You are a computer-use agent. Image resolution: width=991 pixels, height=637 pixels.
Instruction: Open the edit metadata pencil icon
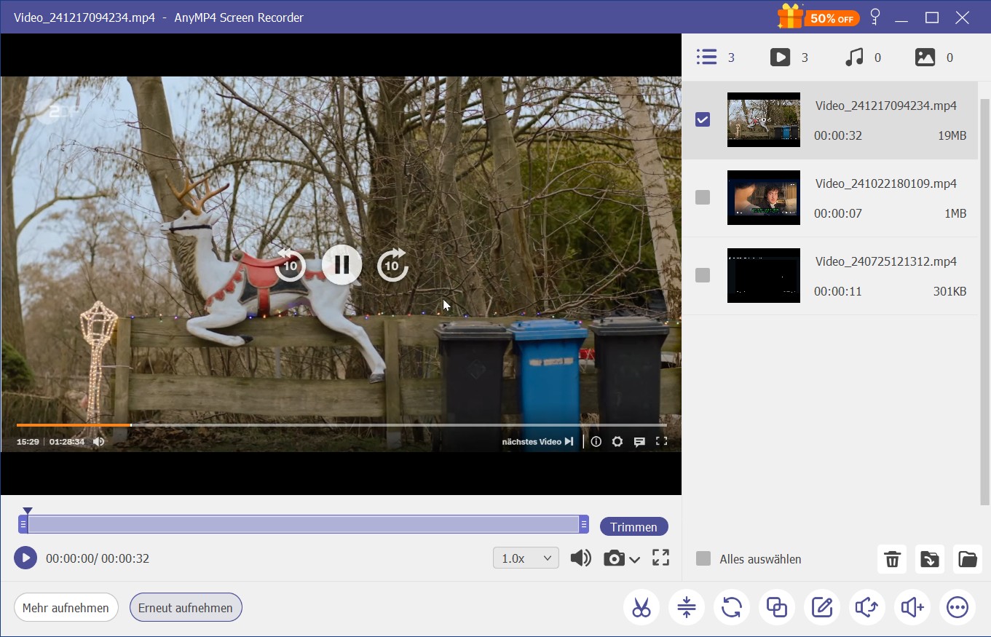point(822,607)
